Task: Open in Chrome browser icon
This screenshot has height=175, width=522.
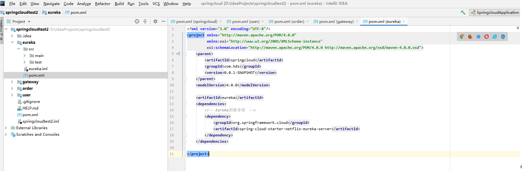Action: (462, 37)
